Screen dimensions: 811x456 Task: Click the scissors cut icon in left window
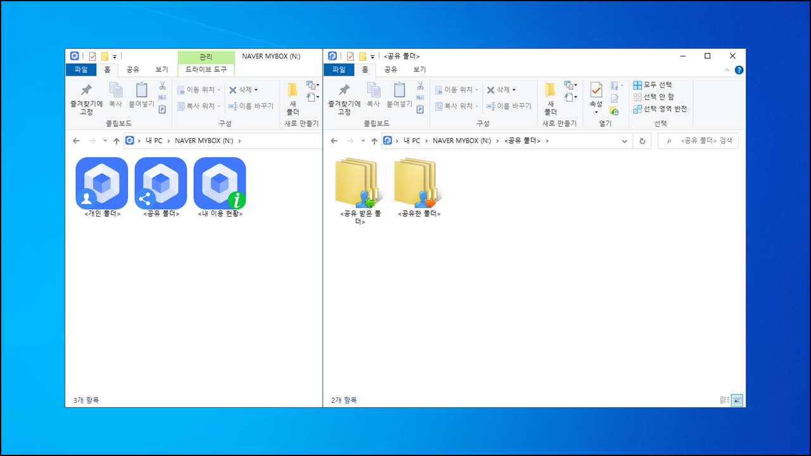pyautogui.click(x=162, y=85)
